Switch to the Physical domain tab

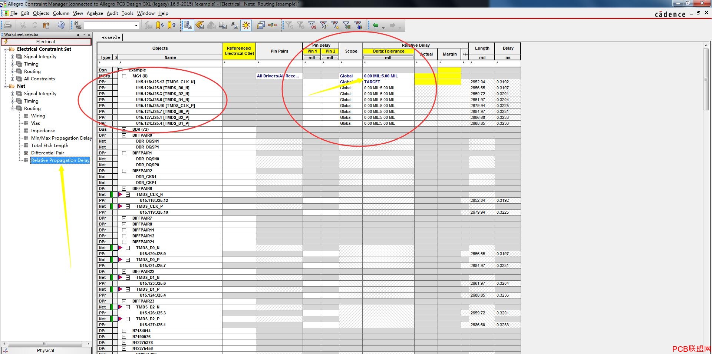(x=46, y=350)
